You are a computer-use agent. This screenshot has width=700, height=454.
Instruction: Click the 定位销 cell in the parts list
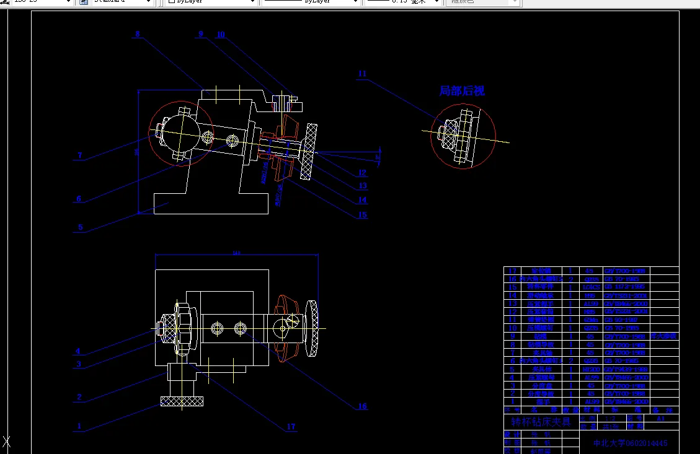[541, 271]
